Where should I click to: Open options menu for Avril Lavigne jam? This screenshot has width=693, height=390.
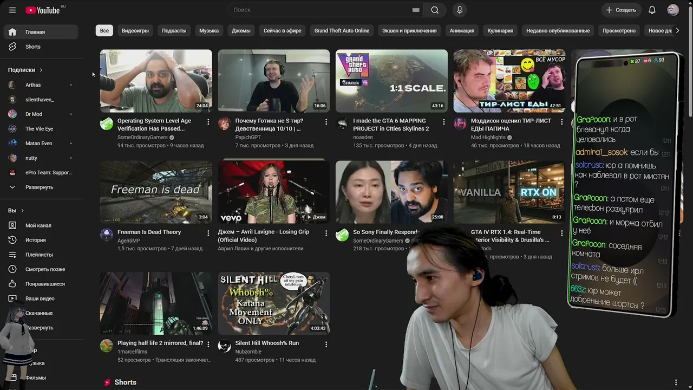(x=326, y=233)
